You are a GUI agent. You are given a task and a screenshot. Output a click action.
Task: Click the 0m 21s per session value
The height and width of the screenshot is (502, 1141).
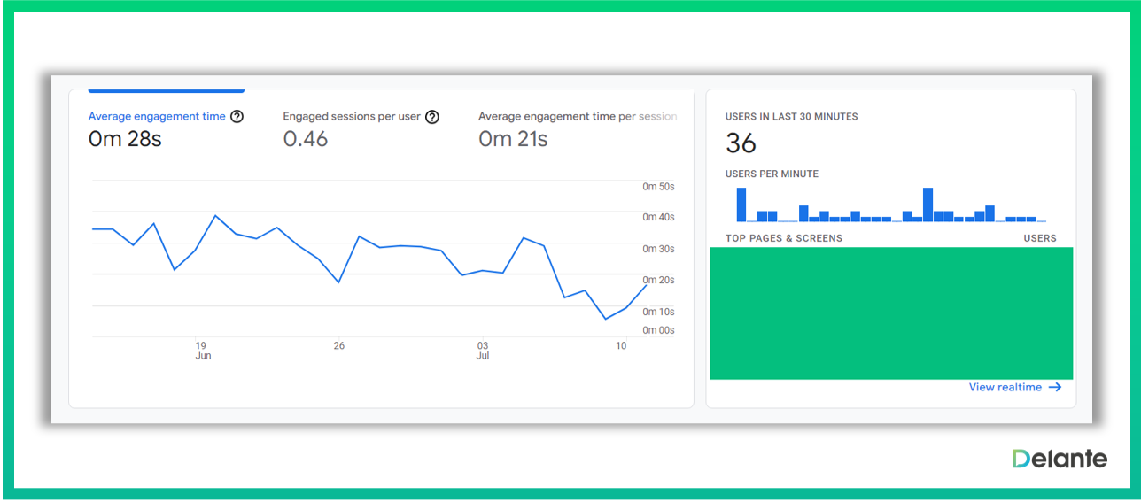(x=513, y=139)
